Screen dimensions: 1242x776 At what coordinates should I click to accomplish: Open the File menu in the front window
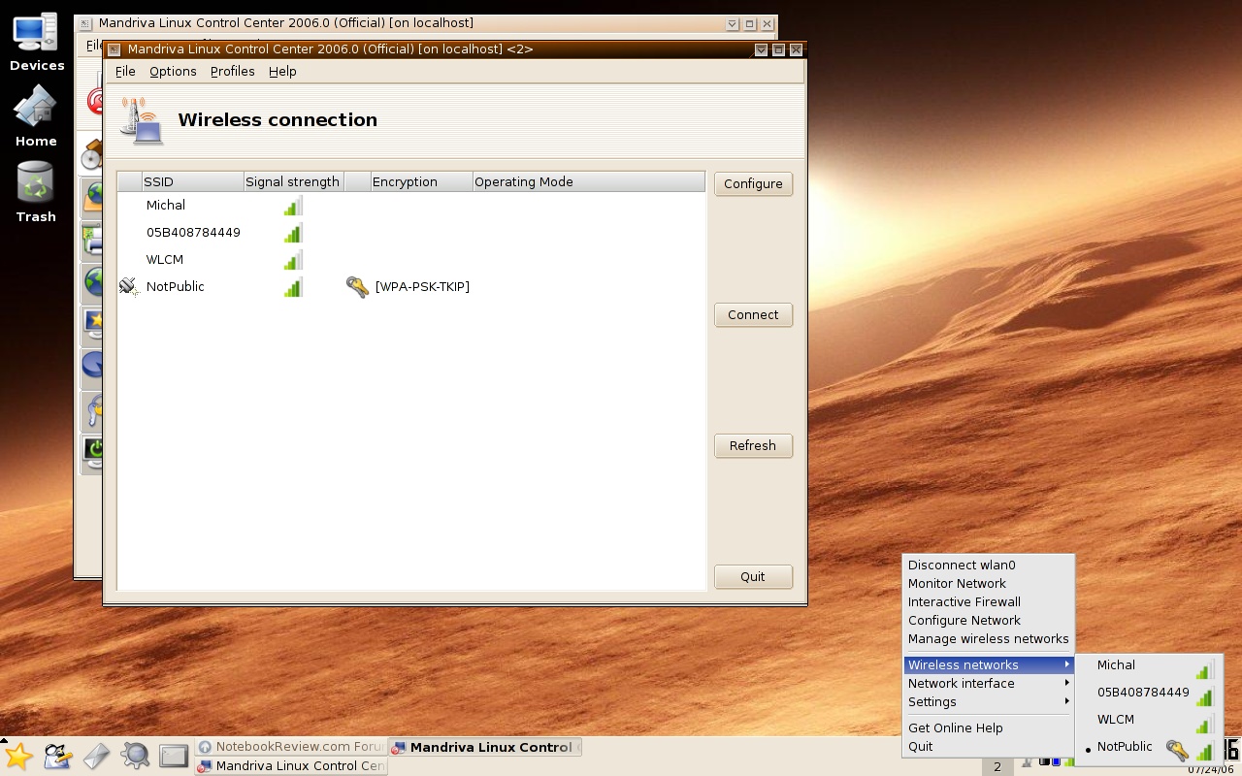point(125,72)
